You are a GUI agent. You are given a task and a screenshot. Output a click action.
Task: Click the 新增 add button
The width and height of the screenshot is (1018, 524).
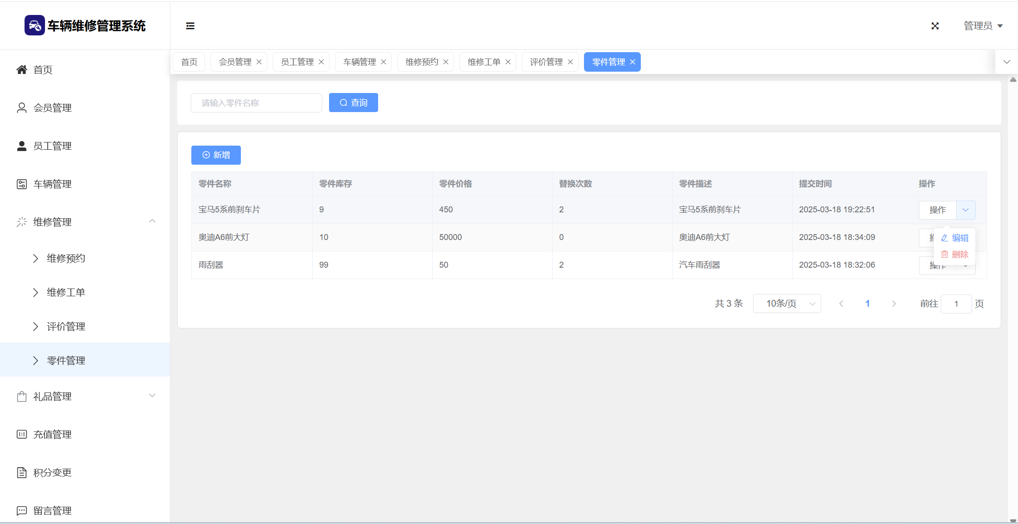(216, 155)
